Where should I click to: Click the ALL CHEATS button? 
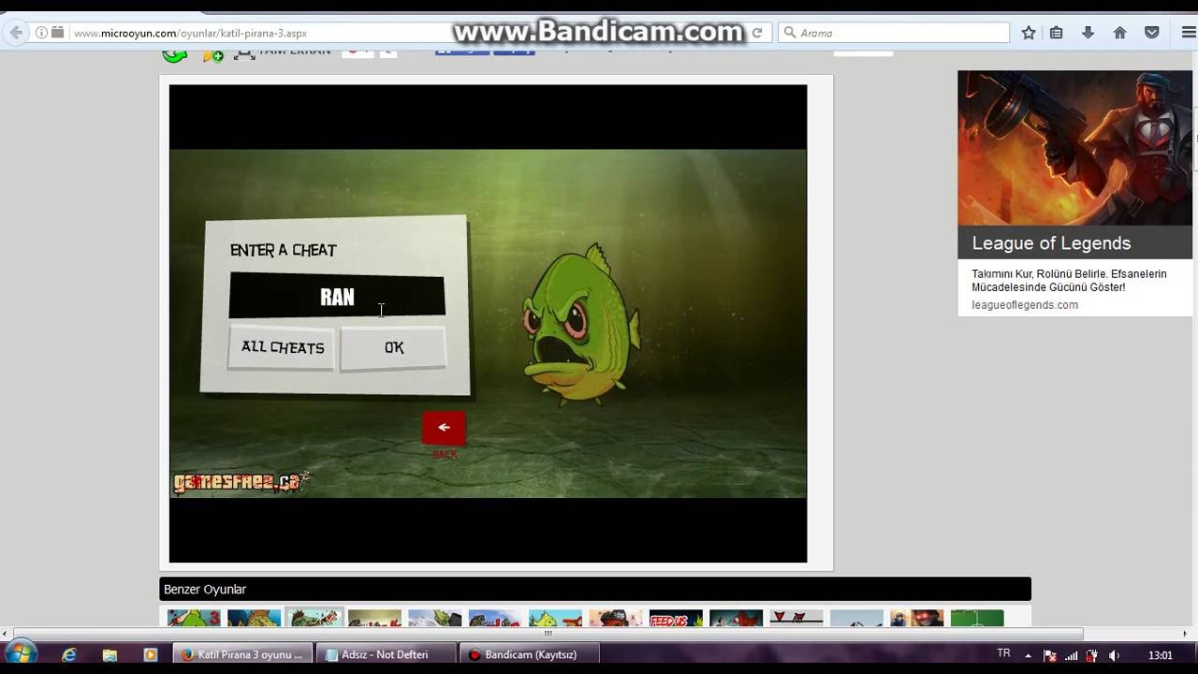[x=282, y=347]
